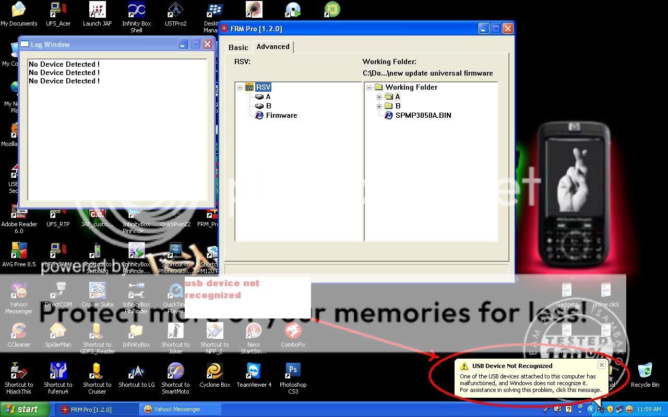This screenshot has height=417, width=668.
Task: Select folder B in Working Folder tree
Action: pos(398,106)
